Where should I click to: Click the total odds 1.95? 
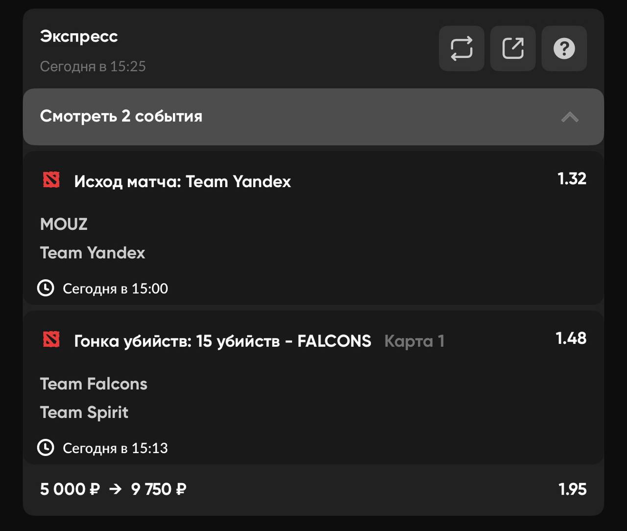[572, 489]
